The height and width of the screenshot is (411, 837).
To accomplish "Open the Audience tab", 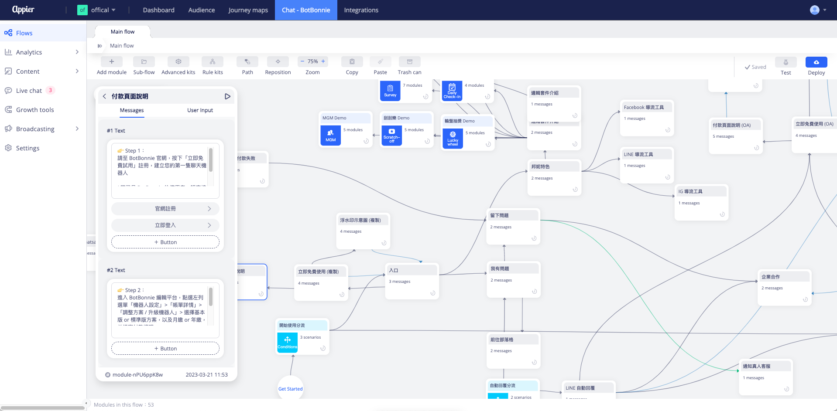I will tap(202, 10).
